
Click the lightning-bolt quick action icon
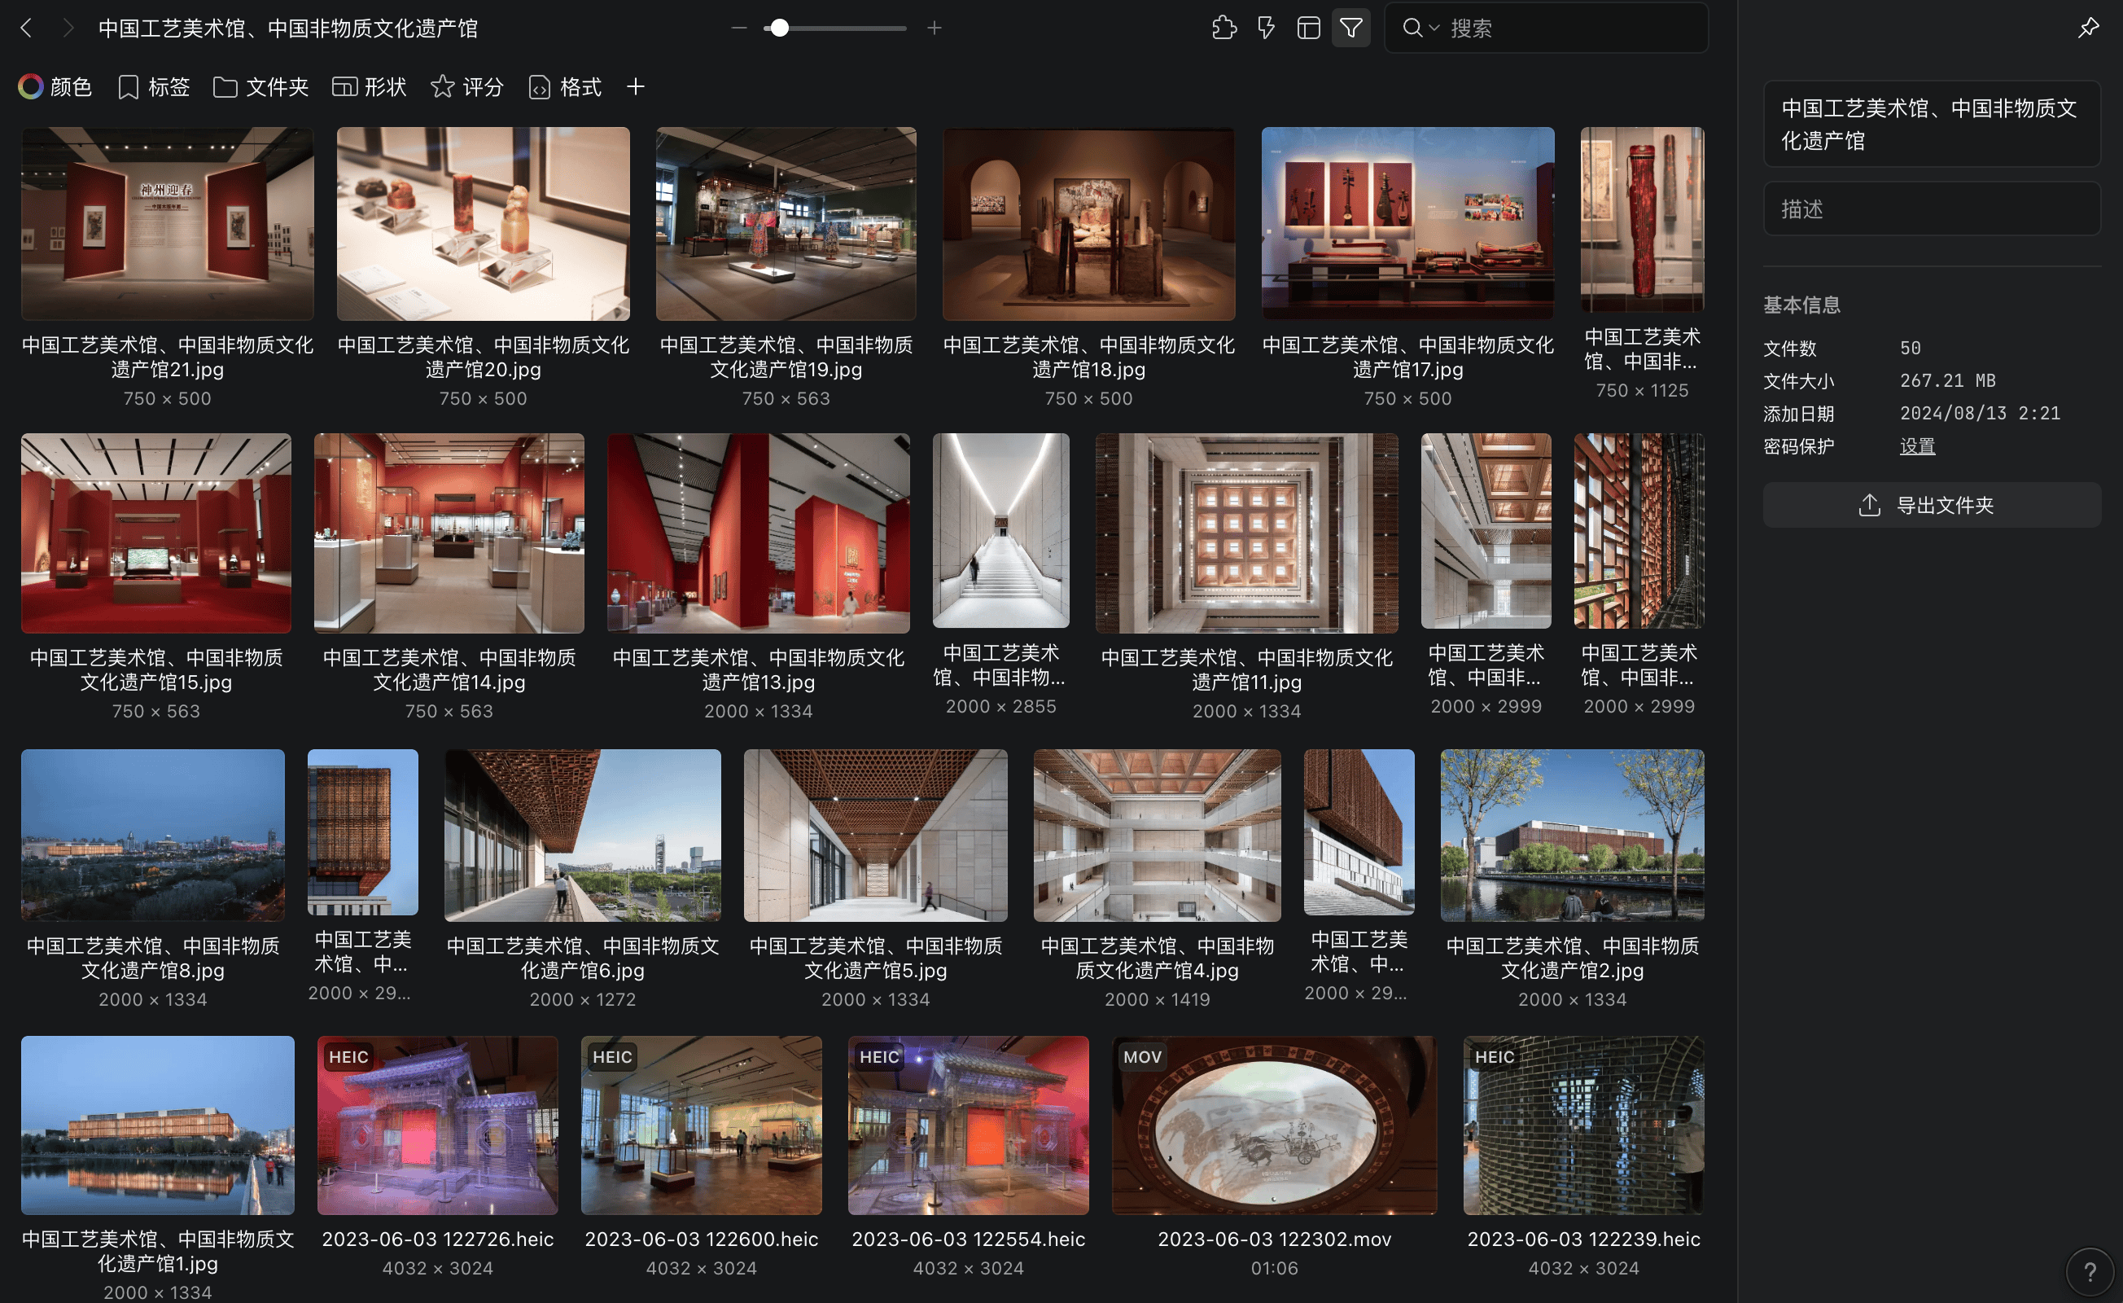(x=1266, y=29)
